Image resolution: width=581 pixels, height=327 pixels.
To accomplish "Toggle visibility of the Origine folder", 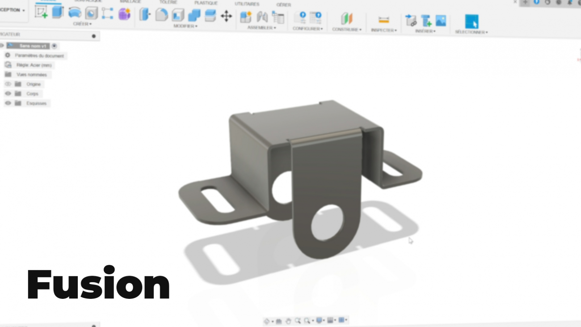I will click(x=8, y=84).
